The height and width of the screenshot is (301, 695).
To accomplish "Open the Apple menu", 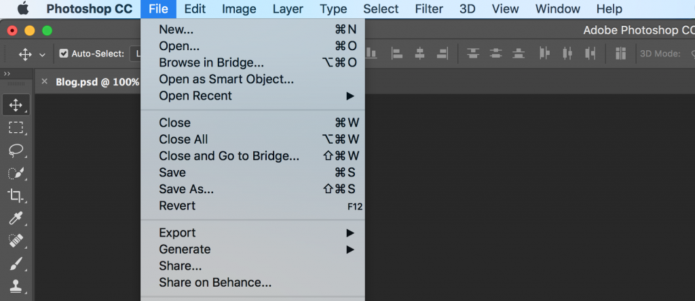I will (x=23, y=9).
